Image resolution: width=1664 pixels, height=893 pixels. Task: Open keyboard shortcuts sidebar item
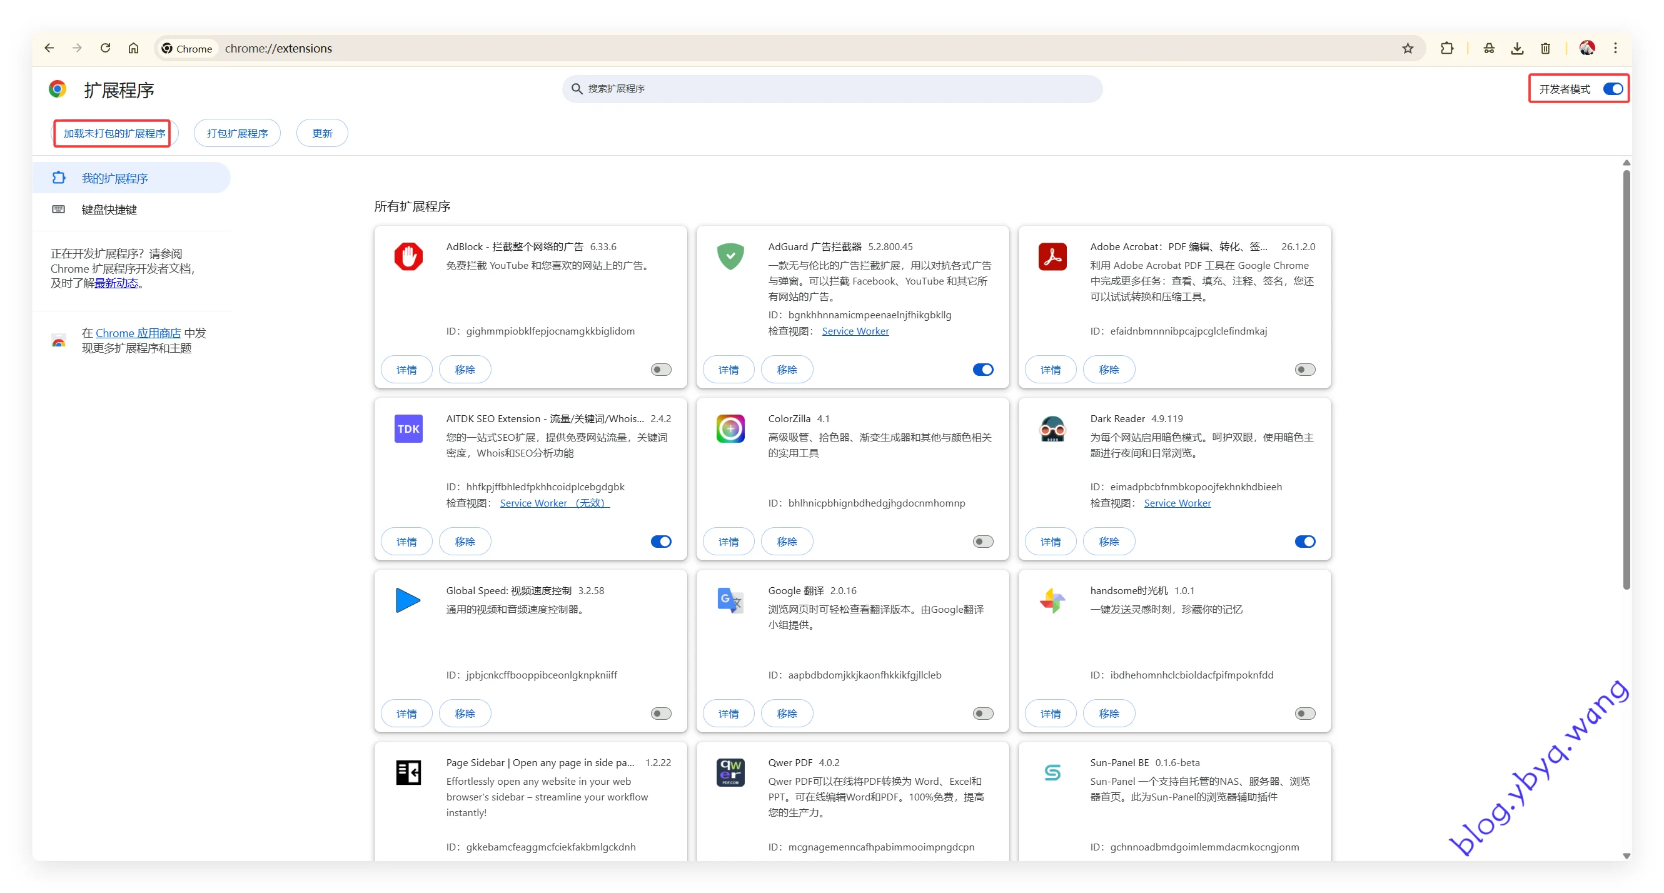click(x=109, y=209)
